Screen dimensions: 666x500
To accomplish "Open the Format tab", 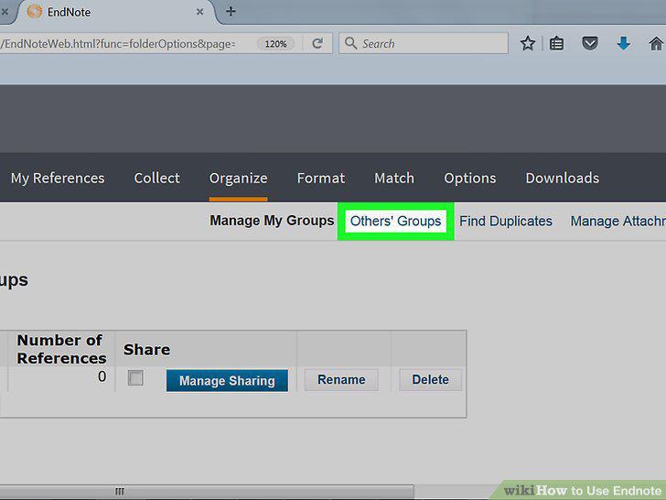I will coord(321,178).
